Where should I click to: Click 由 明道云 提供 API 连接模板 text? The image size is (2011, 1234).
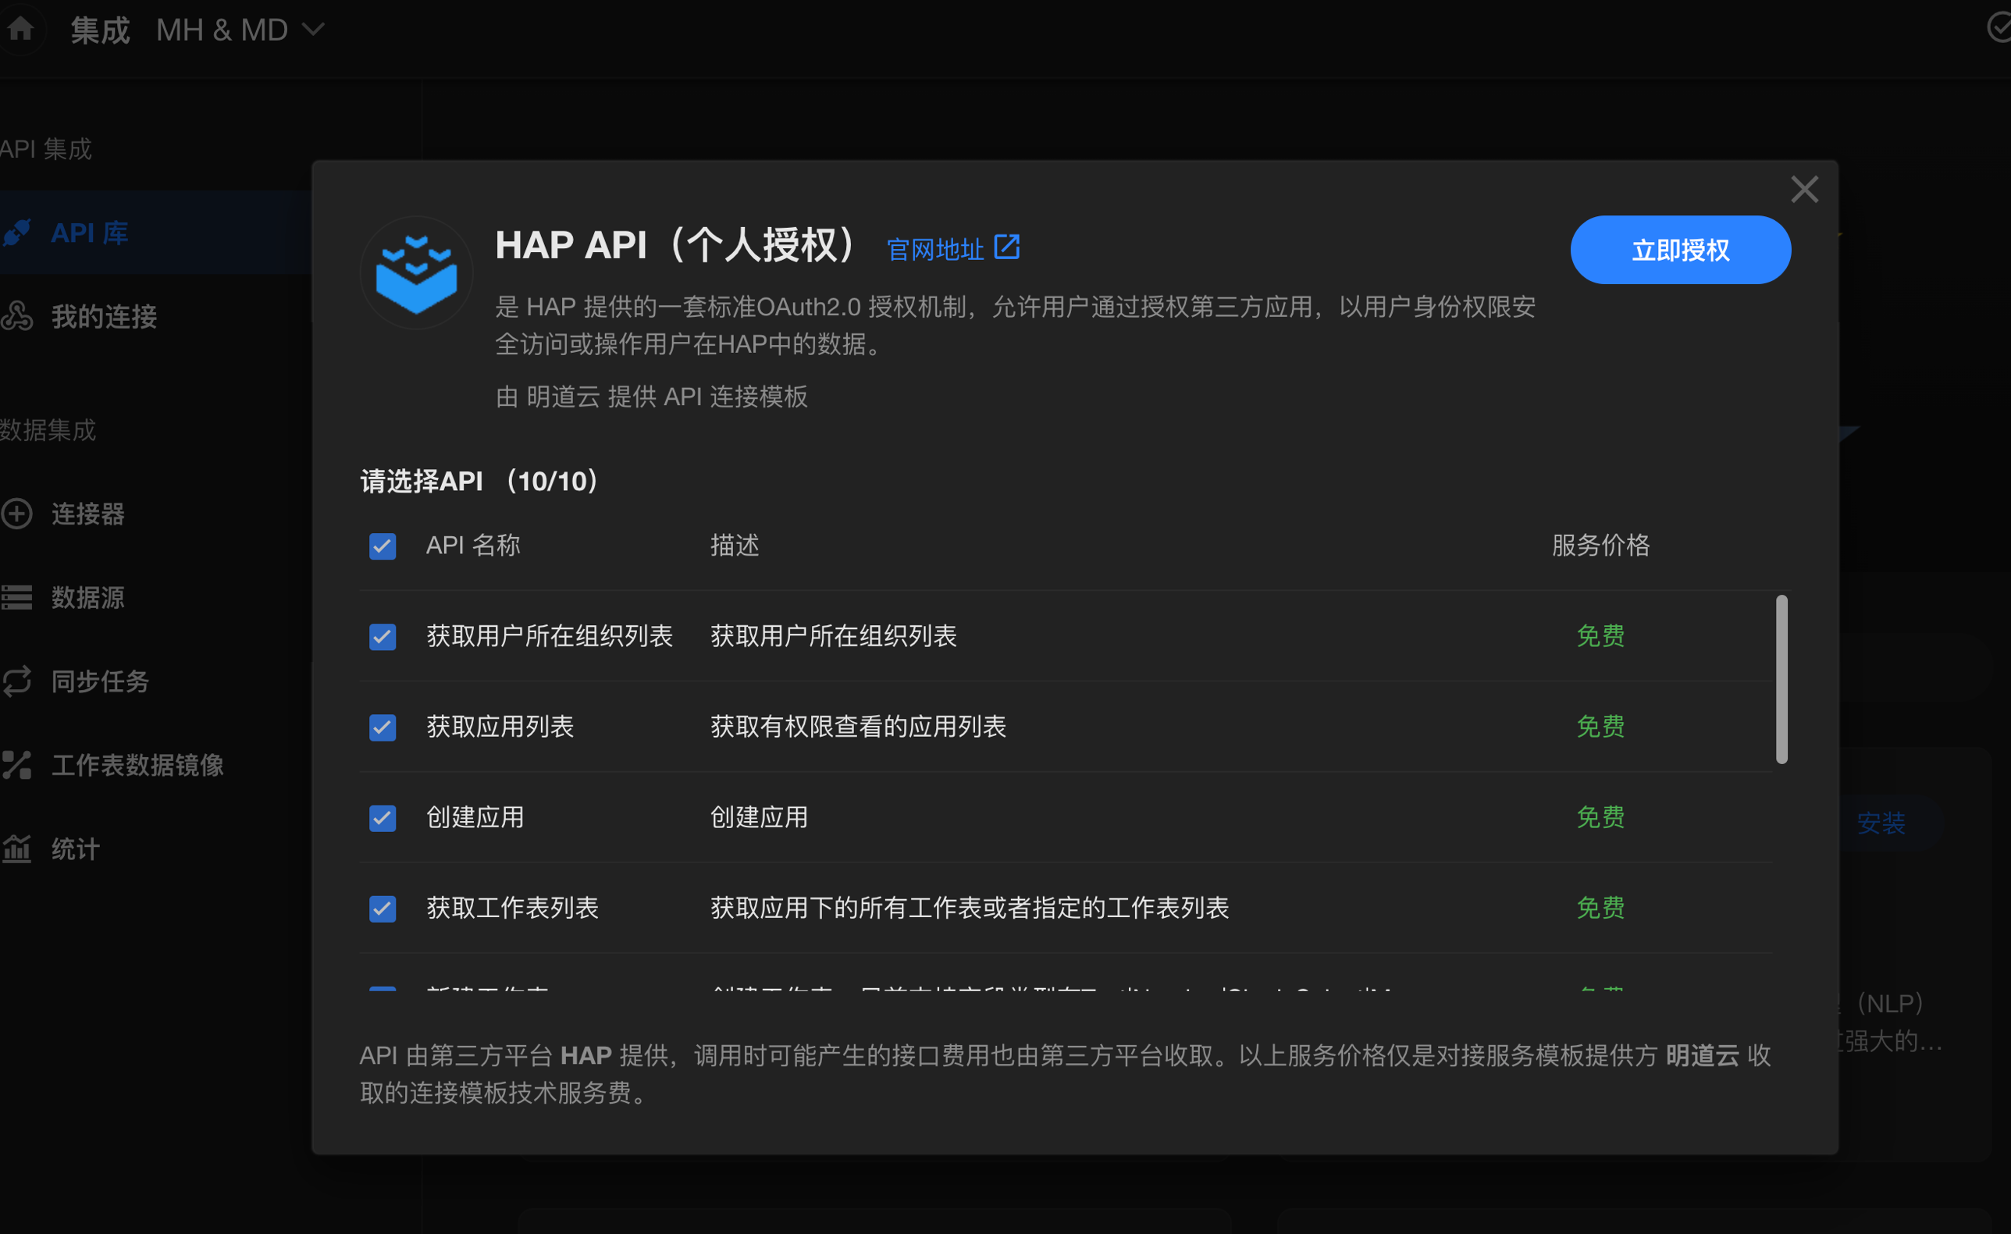click(x=651, y=397)
